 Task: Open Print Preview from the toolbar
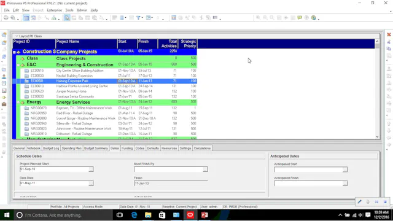(x=12, y=18)
